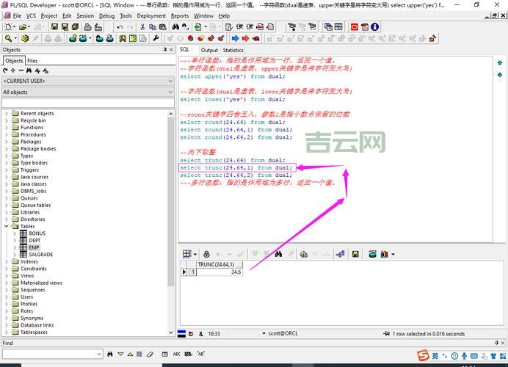Screen dimensions: 508x367
Task: Click the undo arrow in main toolbar
Action: [x=120, y=27]
